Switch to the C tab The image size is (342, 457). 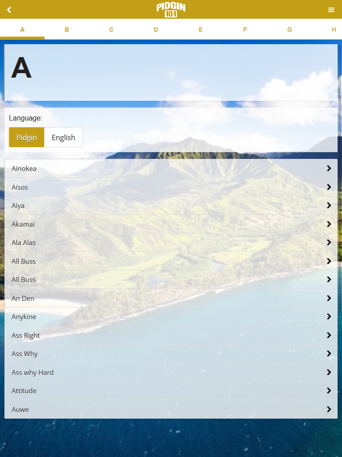click(x=111, y=29)
